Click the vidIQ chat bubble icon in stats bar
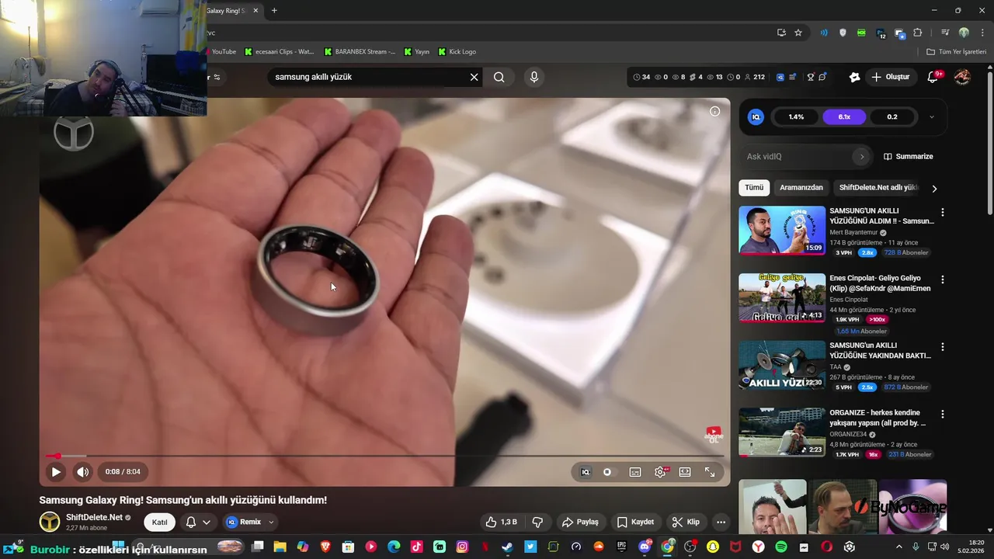Screen dimensions: 994x559 coord(822,77)
